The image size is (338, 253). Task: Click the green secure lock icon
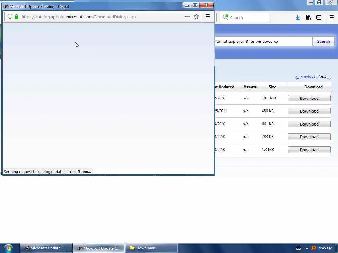(x=17, y=16)
